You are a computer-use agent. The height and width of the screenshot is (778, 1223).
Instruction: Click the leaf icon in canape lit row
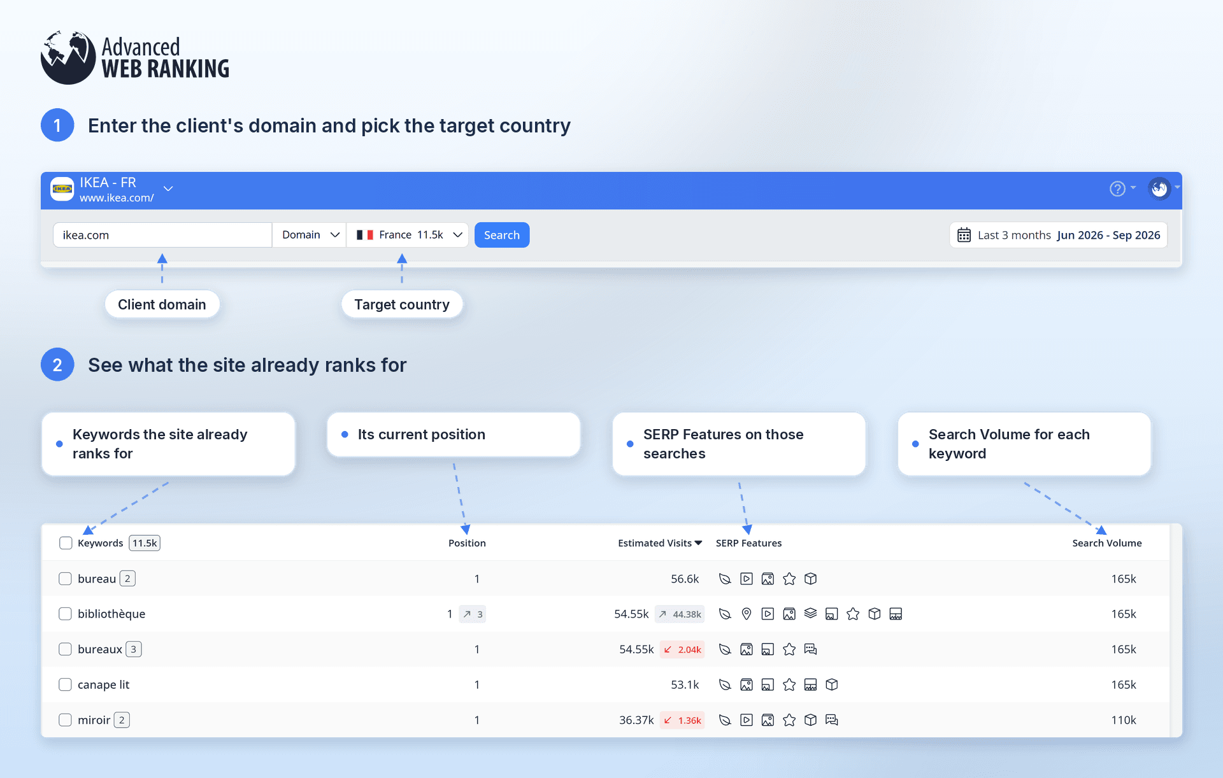tap(725, 684)
